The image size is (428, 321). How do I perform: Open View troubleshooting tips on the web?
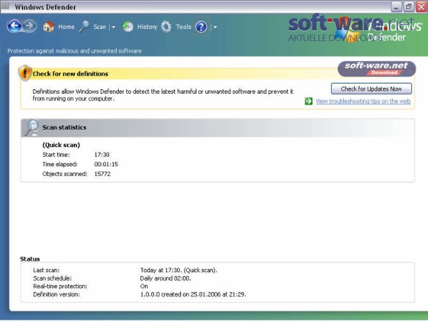363,101
